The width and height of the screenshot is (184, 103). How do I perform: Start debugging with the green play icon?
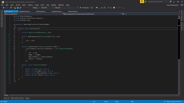(x=80, y=8)
